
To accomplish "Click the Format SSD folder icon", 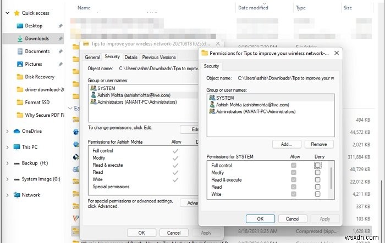I will (20, 102).
